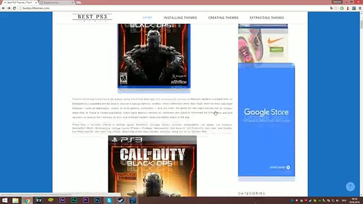Open the Windows Start menu
The image size is (363, 204).
click(5, 201)
